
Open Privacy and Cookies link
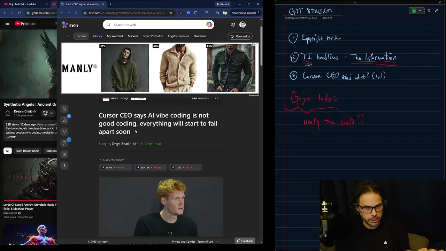coord(184,242)
